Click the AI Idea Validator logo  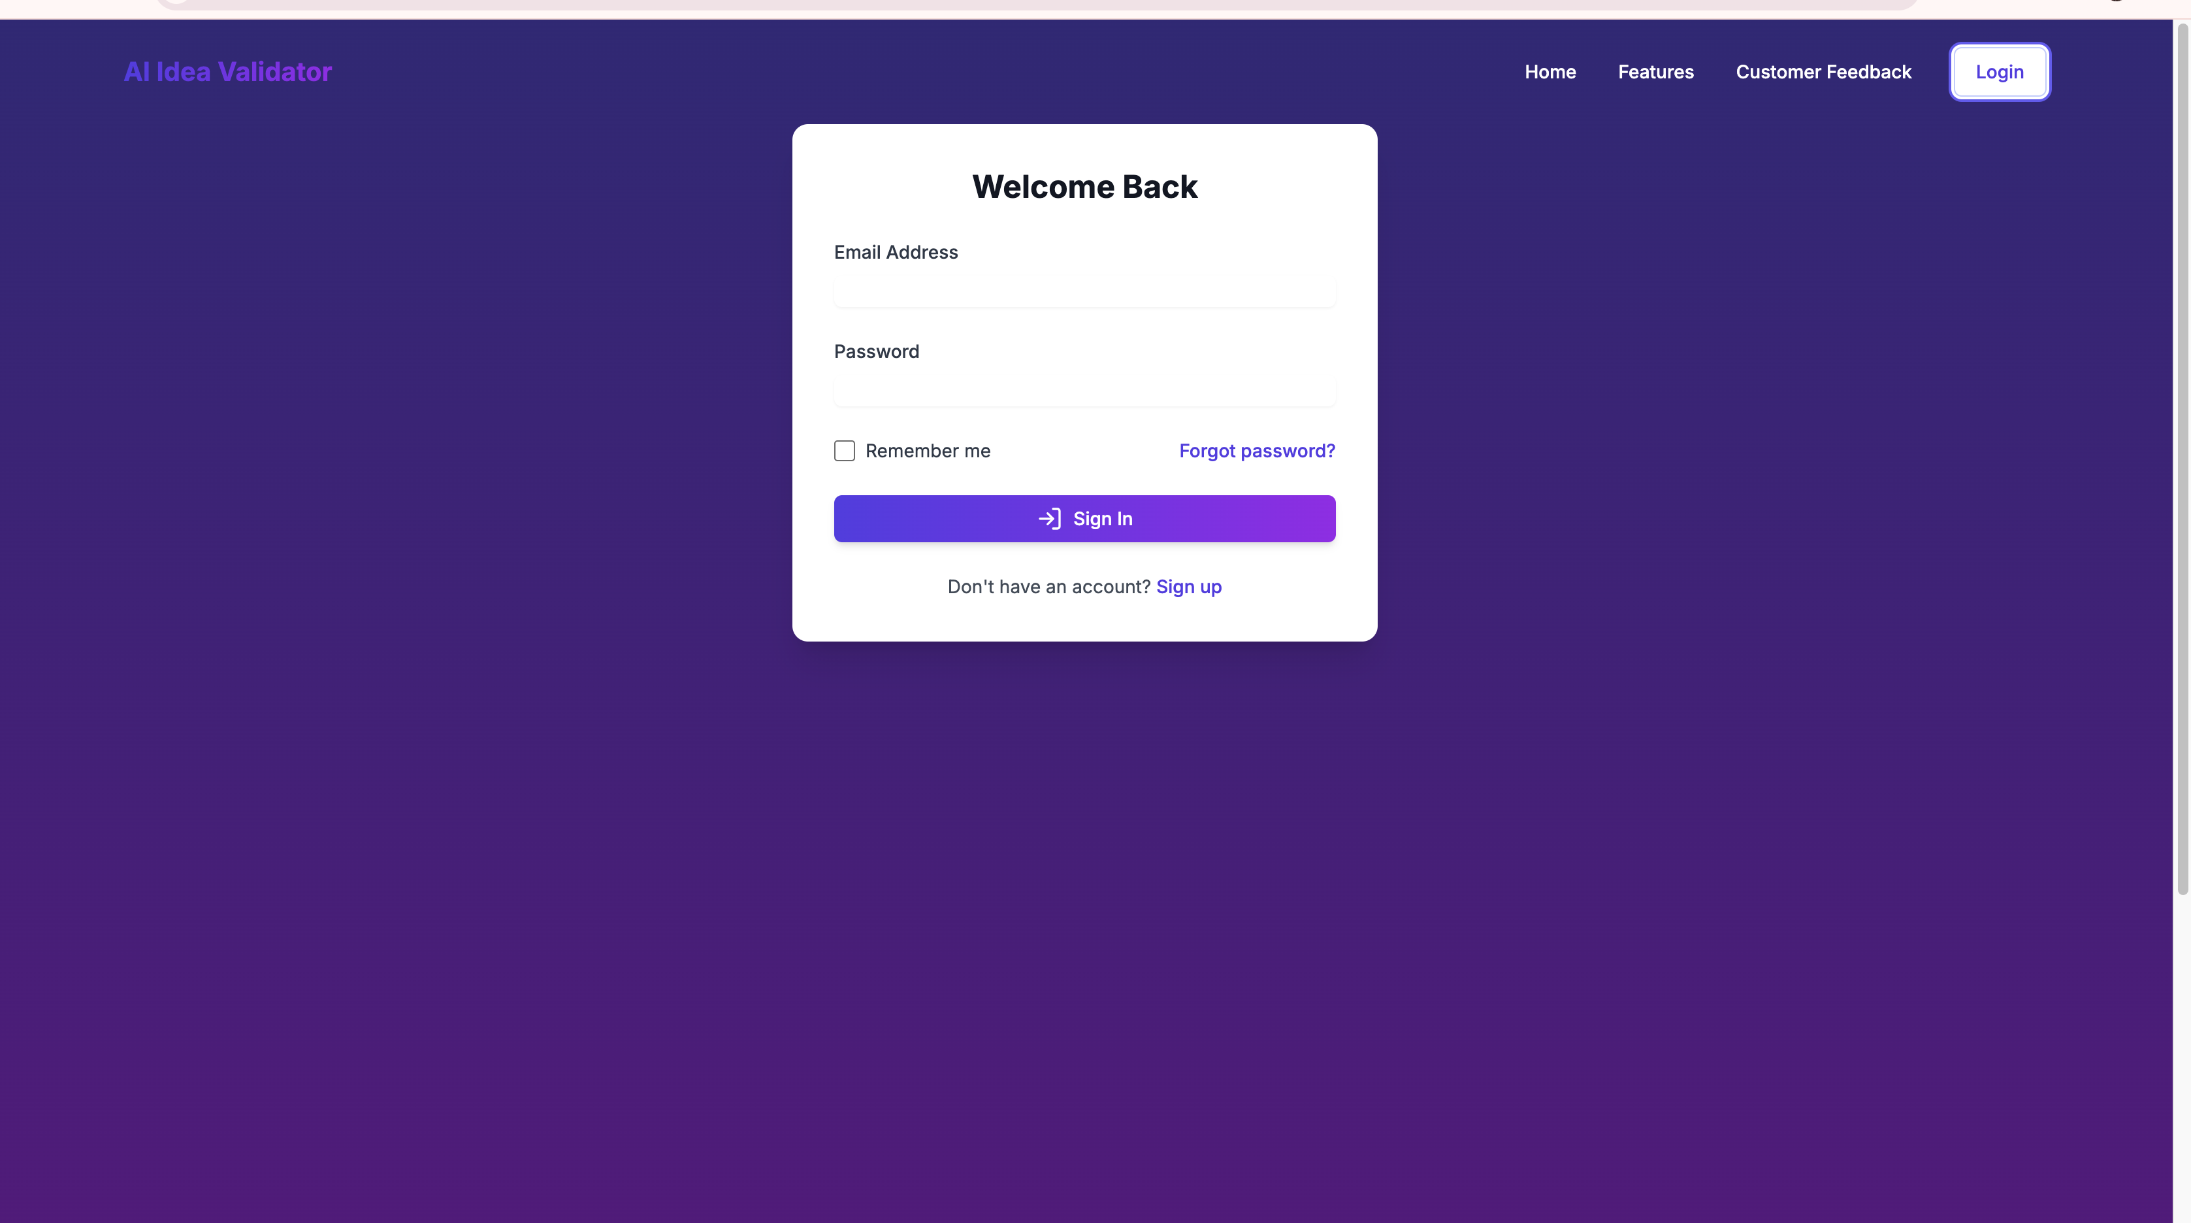[227, 71]
